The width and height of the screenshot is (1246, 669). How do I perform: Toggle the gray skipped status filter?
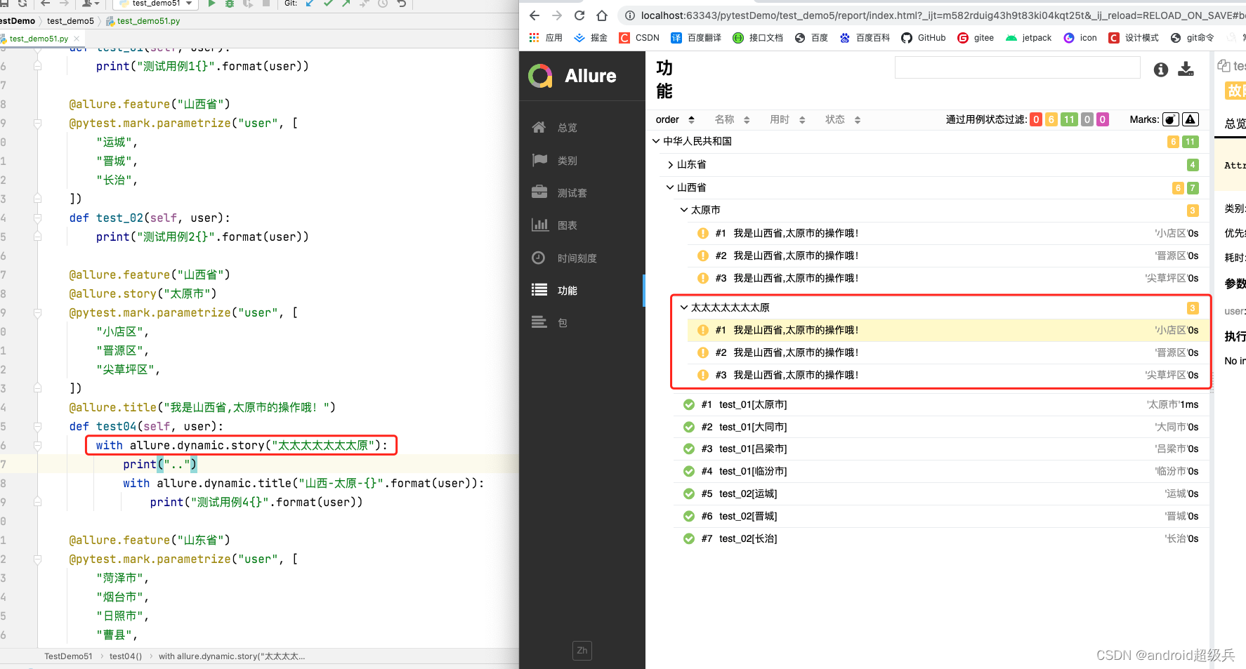tap(1087, 119)
